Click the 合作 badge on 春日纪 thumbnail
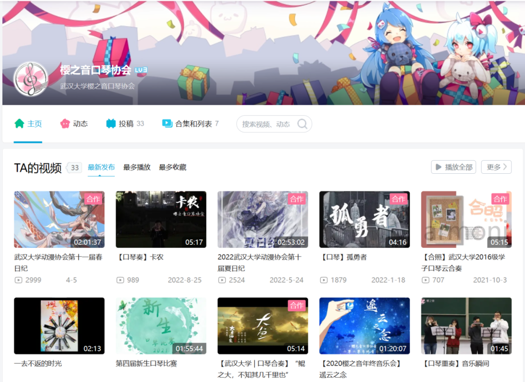The height and width of the screenshot is (382, 525). pyautogui.click(x=93, y=199)
